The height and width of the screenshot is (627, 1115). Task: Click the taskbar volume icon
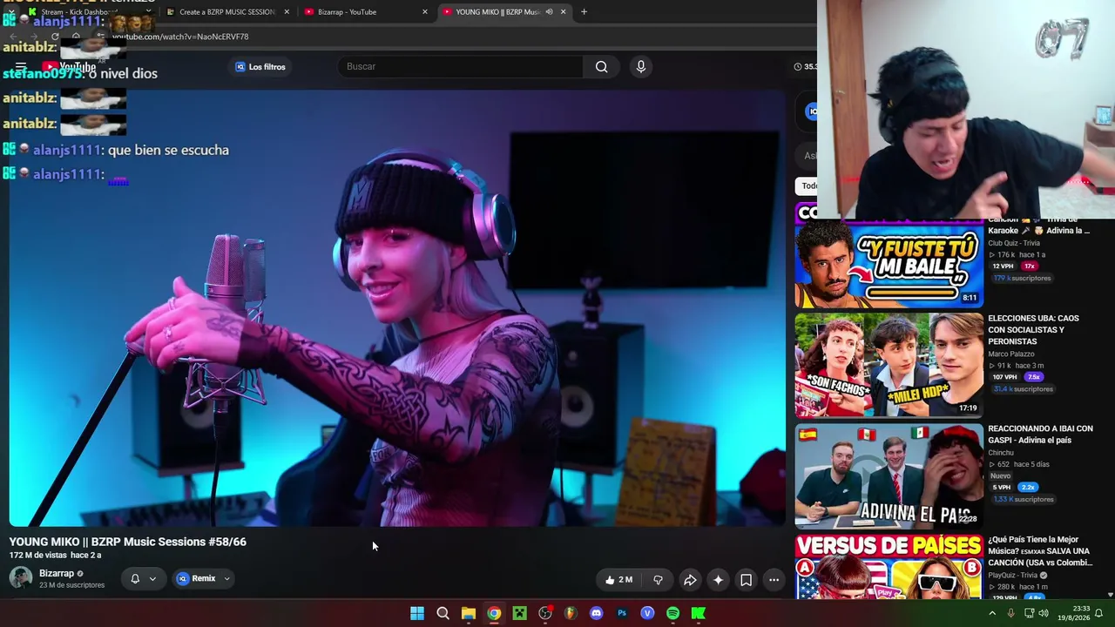click(1044, 614)
